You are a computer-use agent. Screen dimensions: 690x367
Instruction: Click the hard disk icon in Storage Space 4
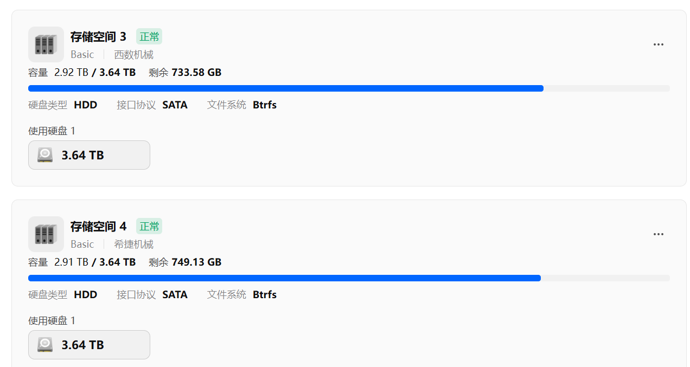click(x=45, y=345)
